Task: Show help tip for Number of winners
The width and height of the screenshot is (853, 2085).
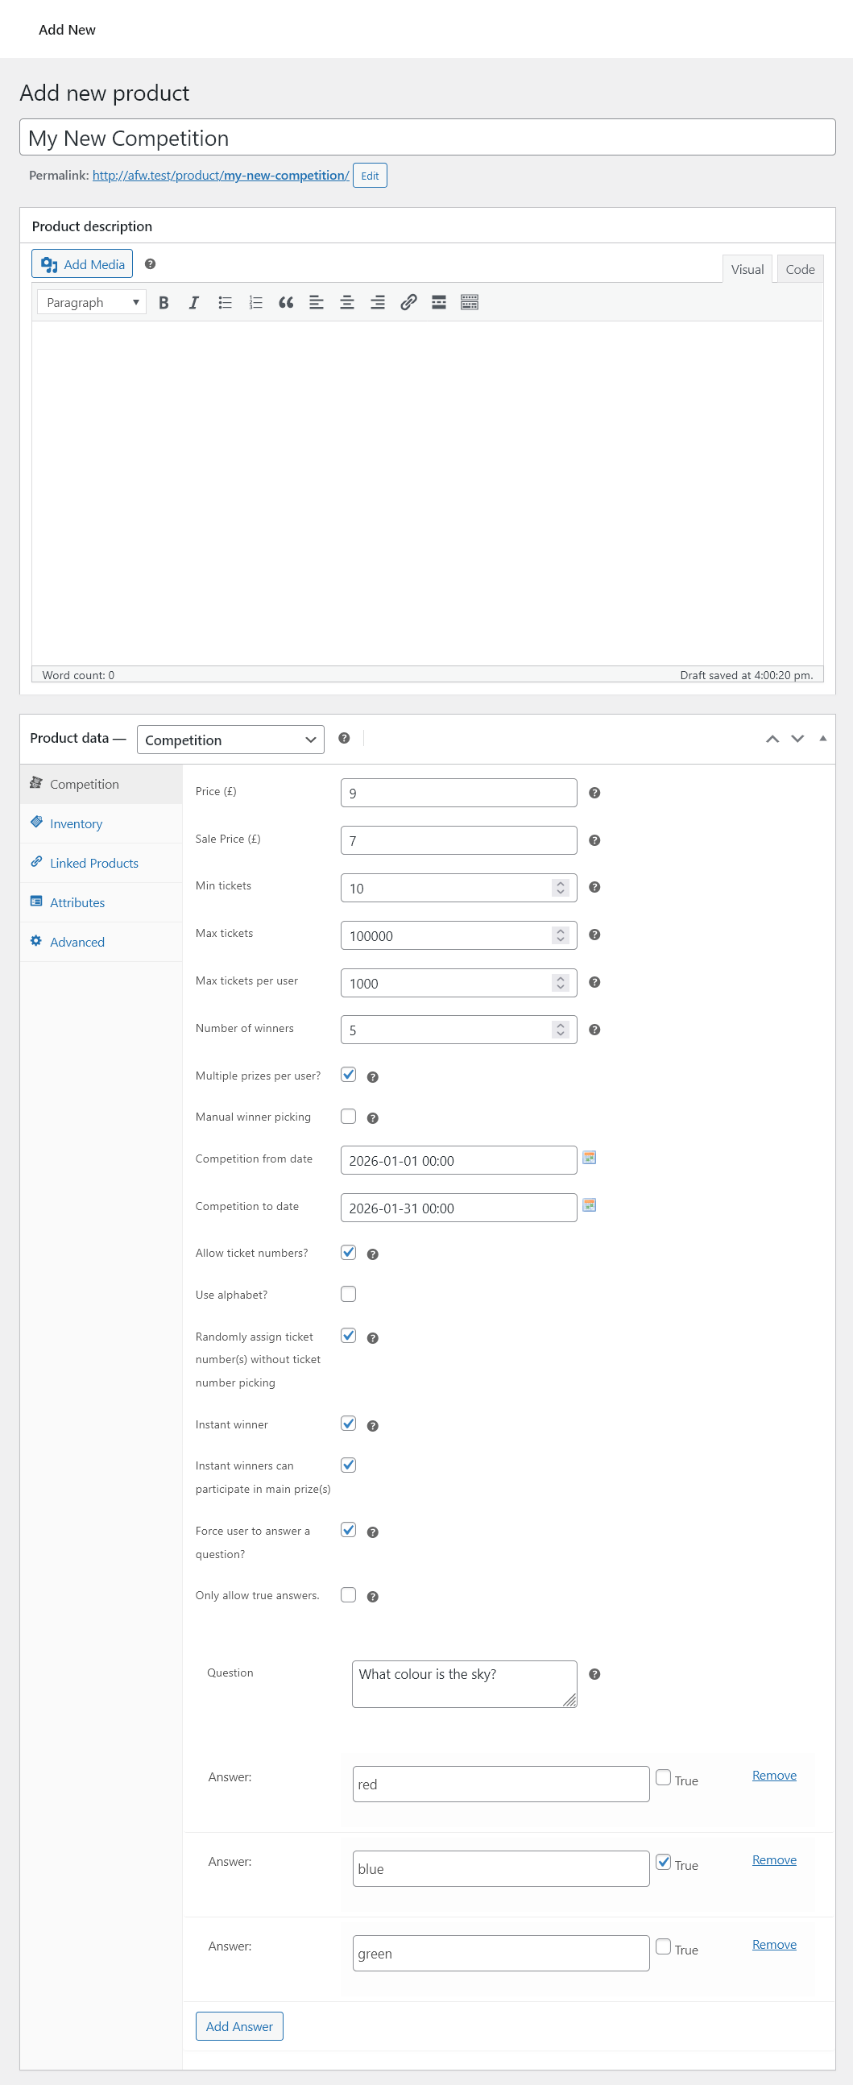Action: tap(594, 1030)
